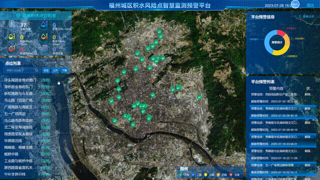
Task: Click the 下降 button
Action: (64, 70)
